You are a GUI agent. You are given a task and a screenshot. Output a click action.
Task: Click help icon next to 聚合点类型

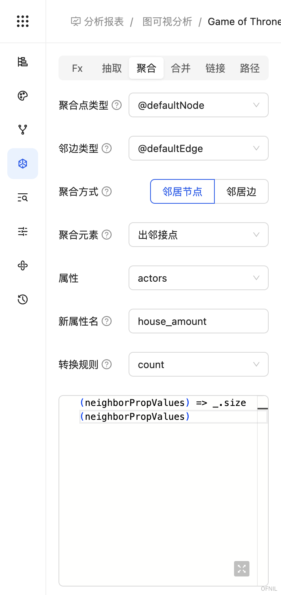click(x=117, y=105)
